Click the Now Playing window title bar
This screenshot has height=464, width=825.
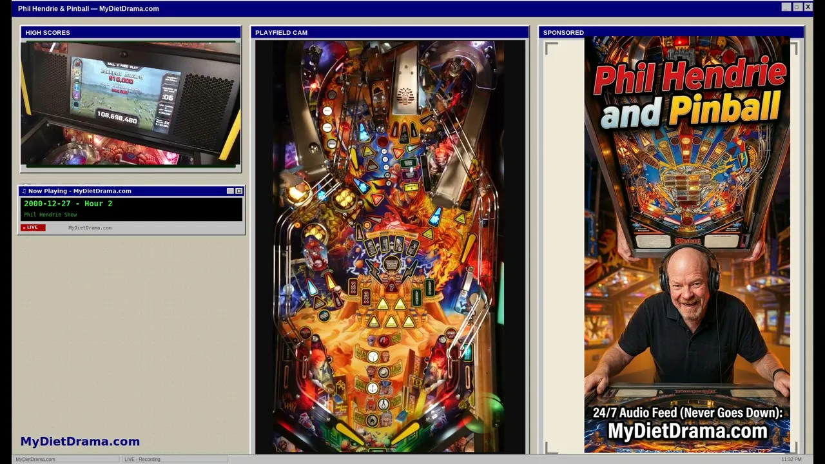point(131,191)
